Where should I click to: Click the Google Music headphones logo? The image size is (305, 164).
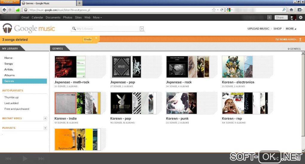coord(7,28)
